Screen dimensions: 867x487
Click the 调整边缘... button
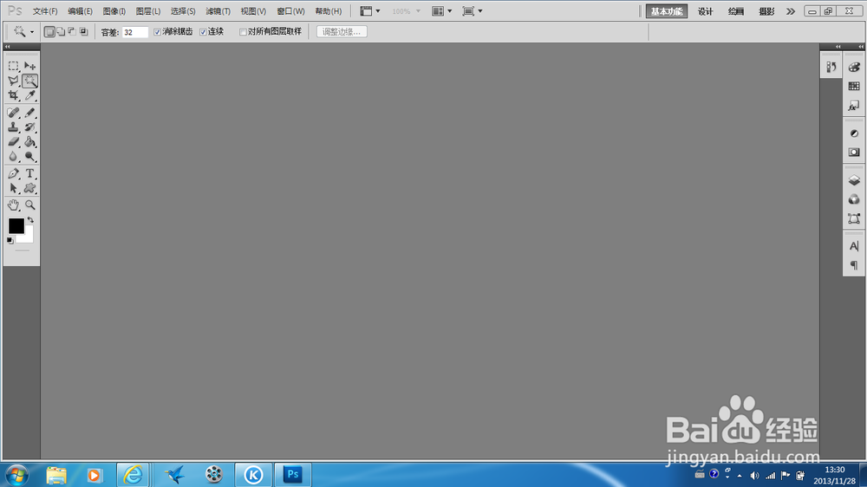(342, 32)
